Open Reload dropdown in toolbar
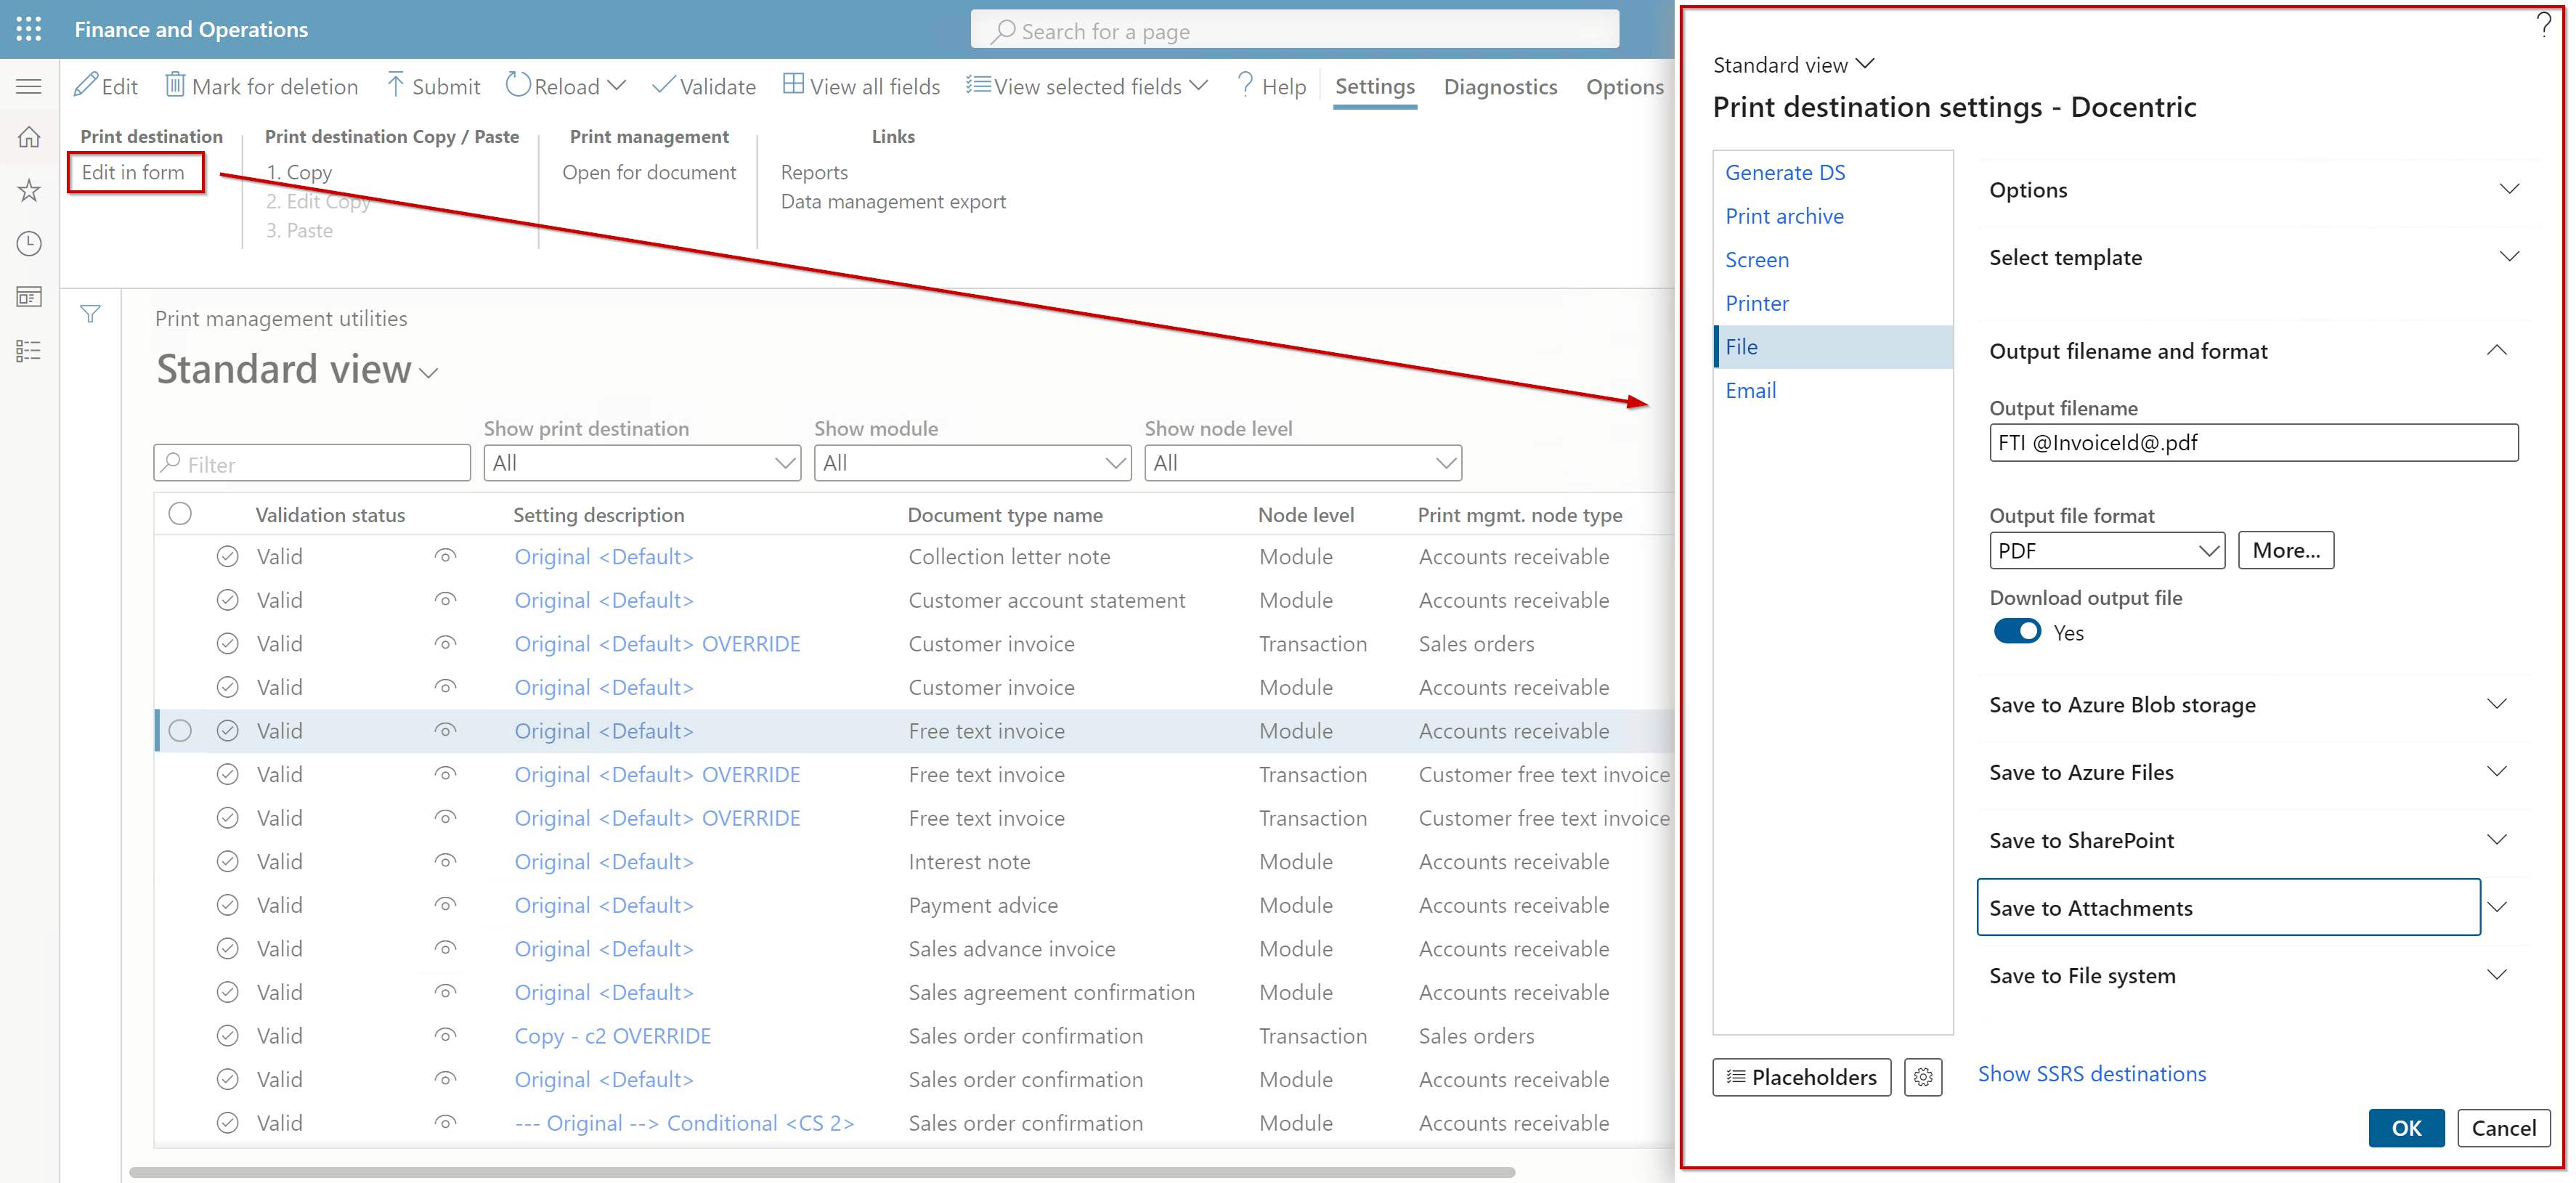Image resolution: width=2576 pixels, height=1183 pixels. pos(566,86)
